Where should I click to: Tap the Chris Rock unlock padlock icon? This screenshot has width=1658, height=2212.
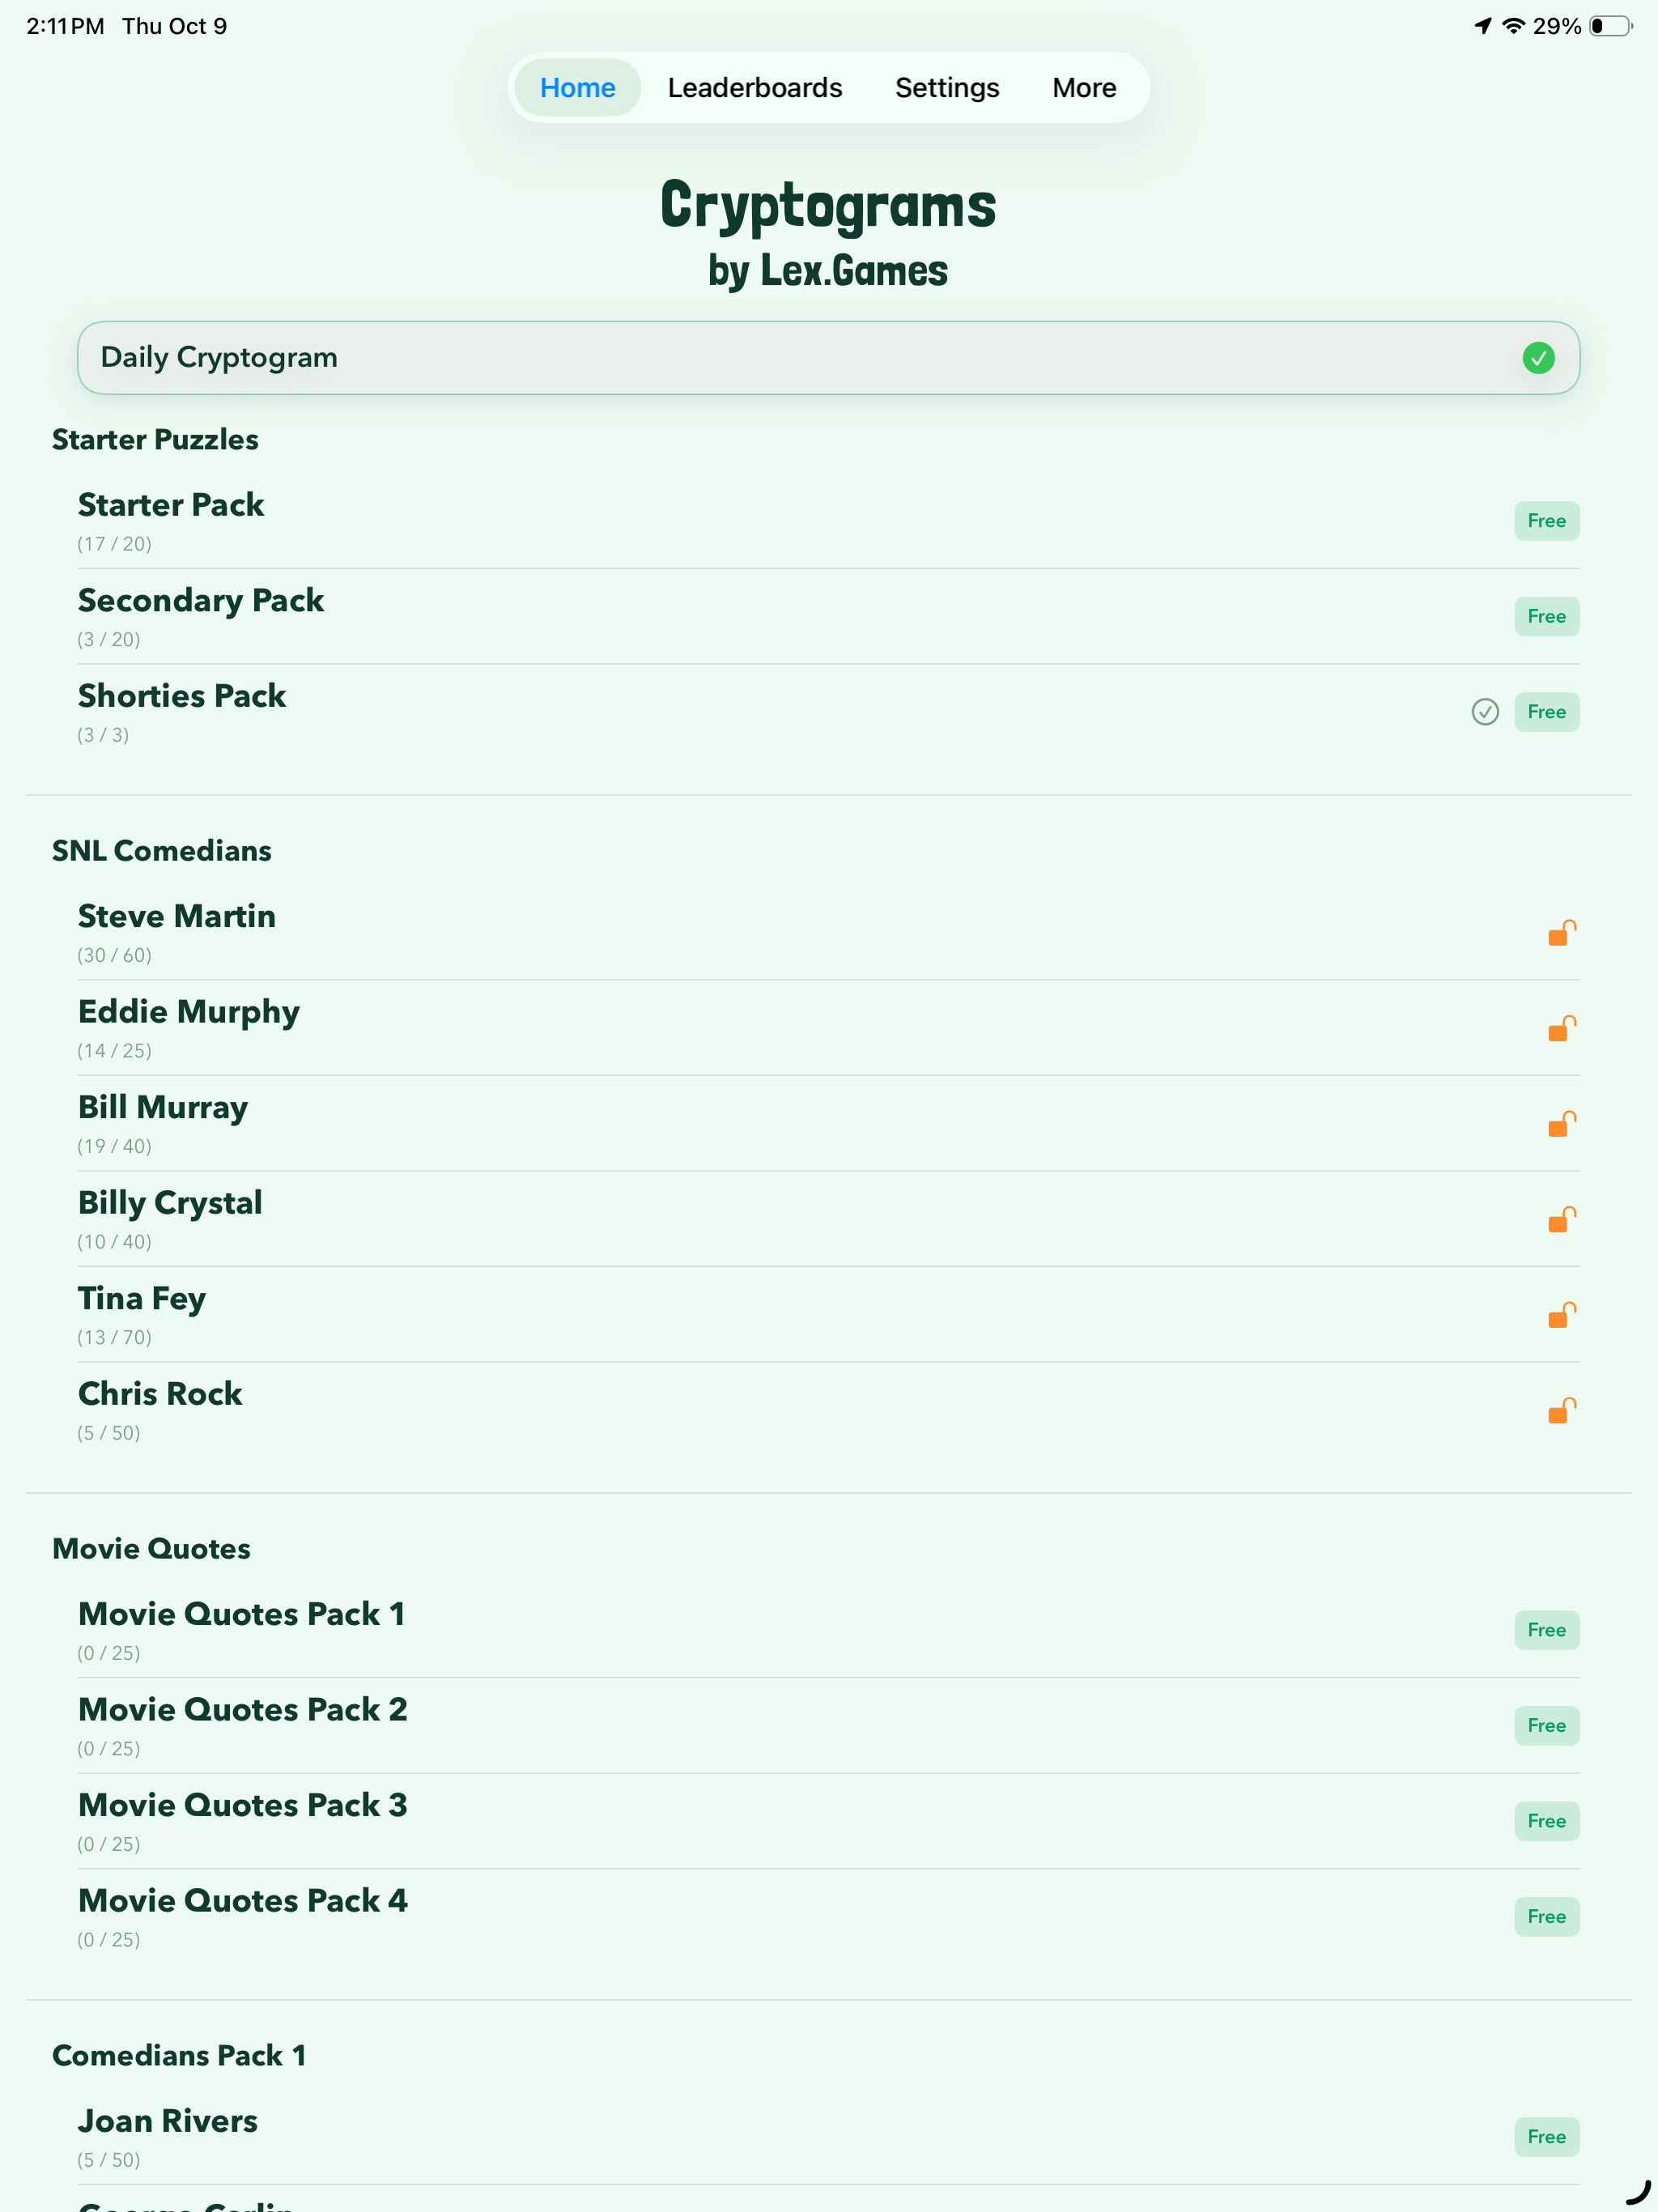pos(1562,1410)
